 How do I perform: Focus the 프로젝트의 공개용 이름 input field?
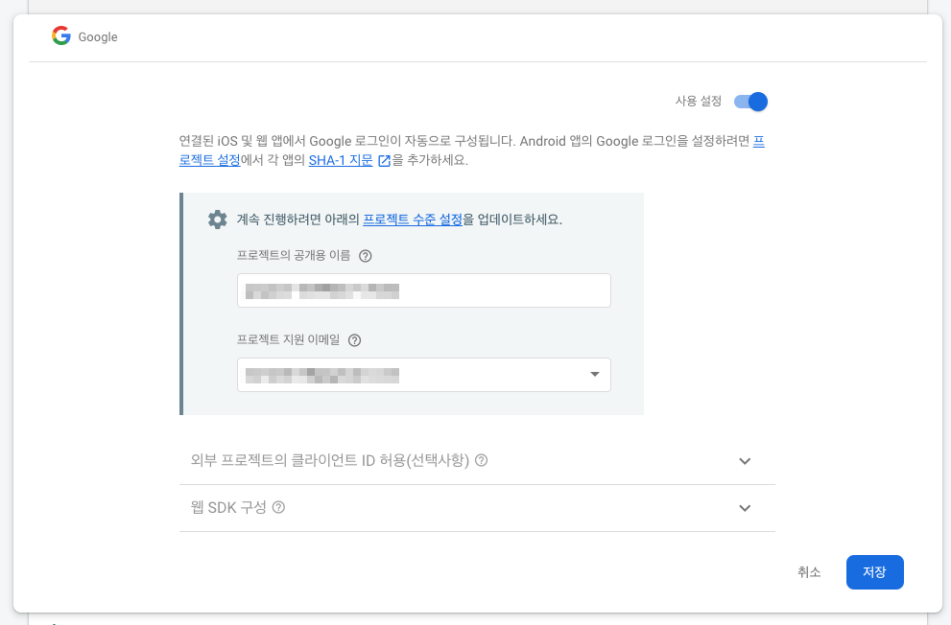[x=424, y=290]
